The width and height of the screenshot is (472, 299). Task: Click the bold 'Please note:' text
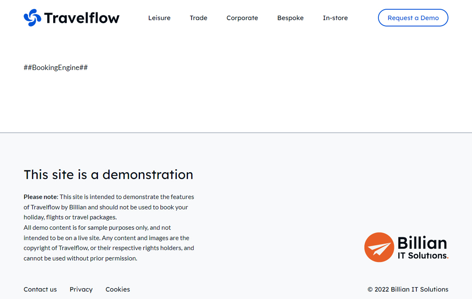(41, 197)
